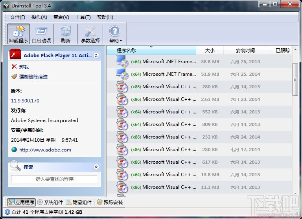Sort by 大小 column header
This screenshot has width=302, height=219.
(210, 50)
